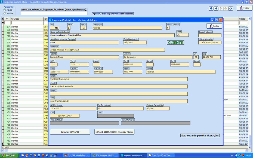Go to previous record arrow
Image resolution: width=253 pixels, height=158 pixels.
pyautogui.click(x=216, y=8)
